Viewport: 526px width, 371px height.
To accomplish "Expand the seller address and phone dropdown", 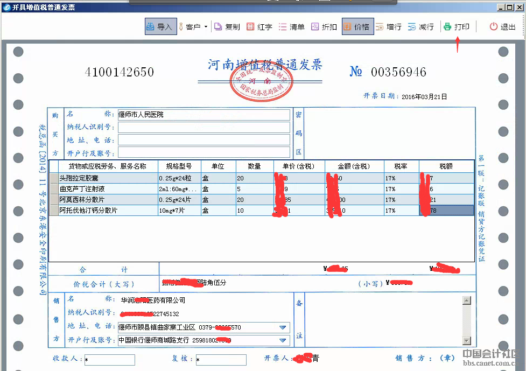I will click(283, 327).
